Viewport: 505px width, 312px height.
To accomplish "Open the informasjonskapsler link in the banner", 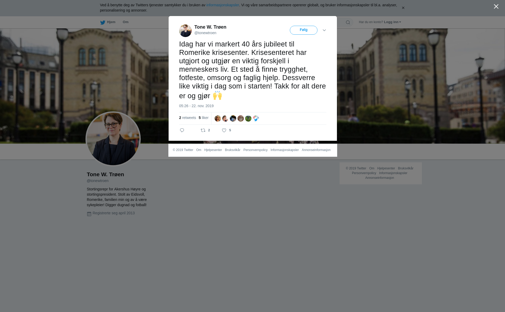I will [x=223, y=5].
